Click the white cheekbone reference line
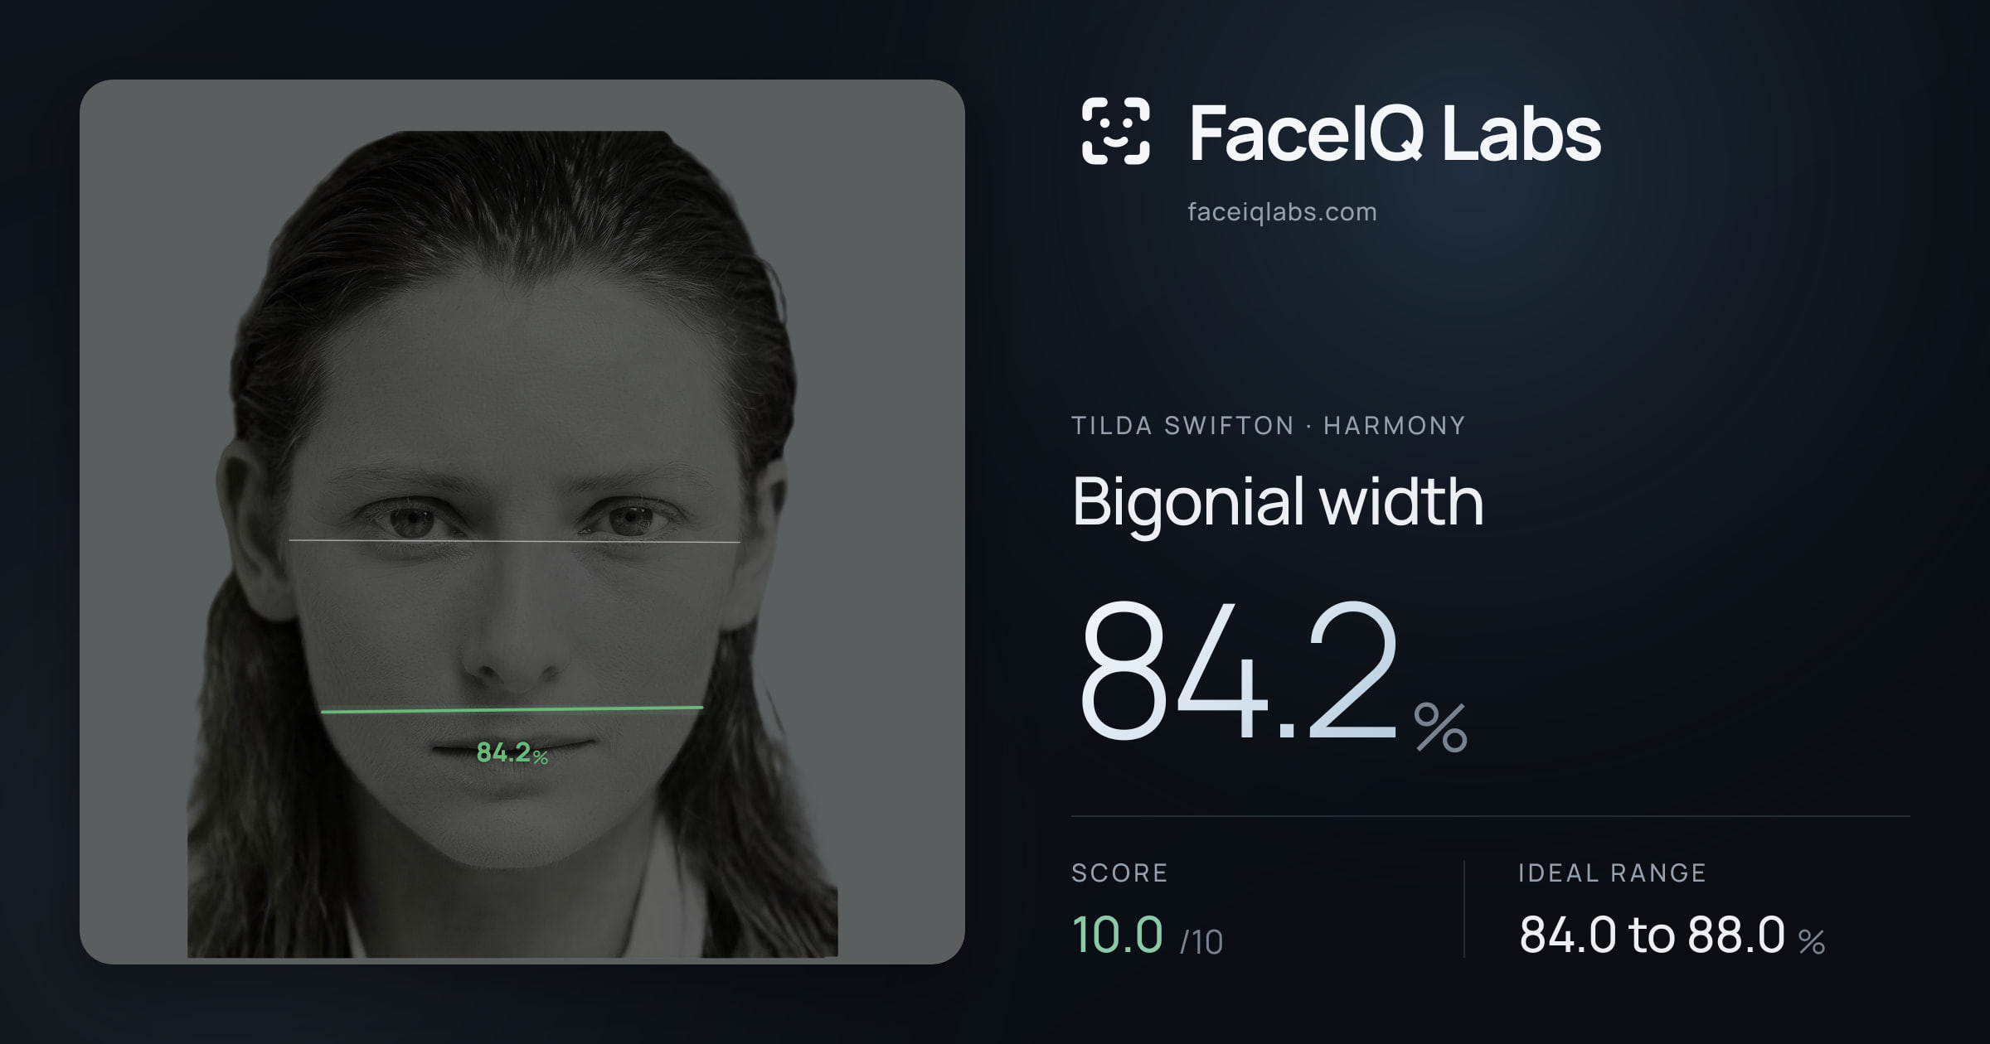Viewport: 1990px width, 1044px height. click(x=514, y=541)
